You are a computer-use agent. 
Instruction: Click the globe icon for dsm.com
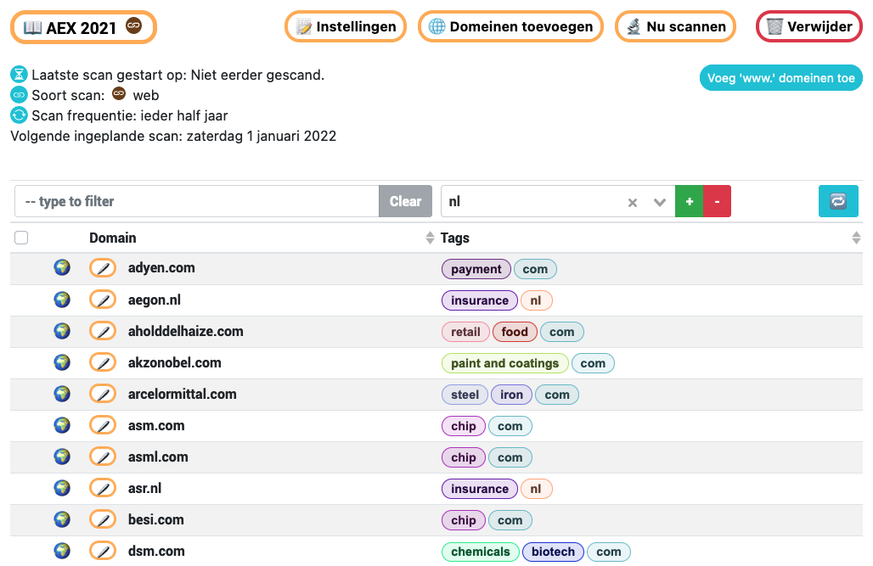[62, 551]
